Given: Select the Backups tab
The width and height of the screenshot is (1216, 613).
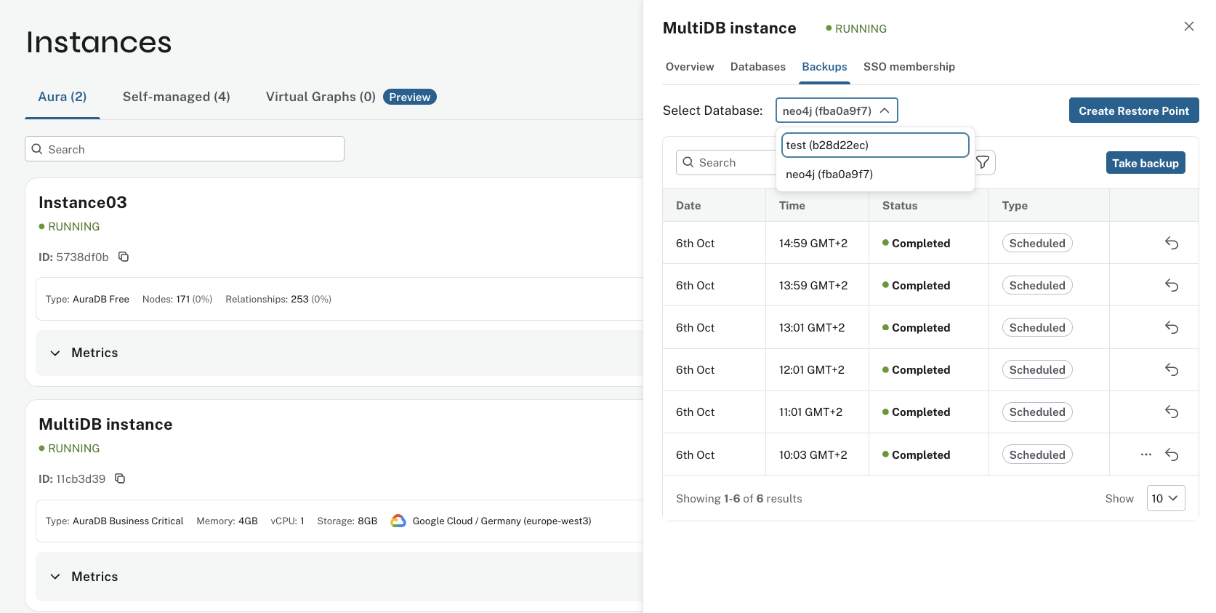Looking at the screenshot, I should pyautogui.click(x=824, y=67).
